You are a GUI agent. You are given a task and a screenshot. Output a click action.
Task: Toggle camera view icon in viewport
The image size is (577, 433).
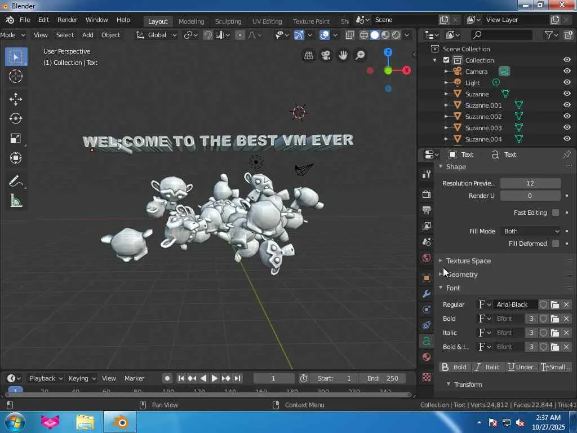point(326,55)
